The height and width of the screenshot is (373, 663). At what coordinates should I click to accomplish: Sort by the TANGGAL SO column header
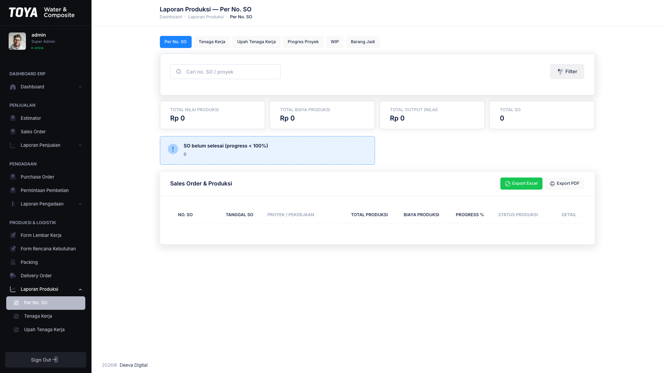239,215
